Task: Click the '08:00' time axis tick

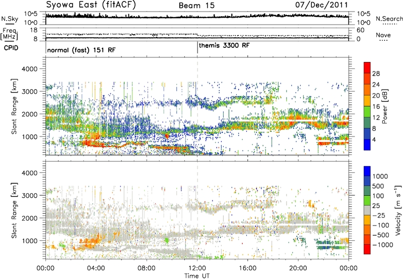Action: 147,268
